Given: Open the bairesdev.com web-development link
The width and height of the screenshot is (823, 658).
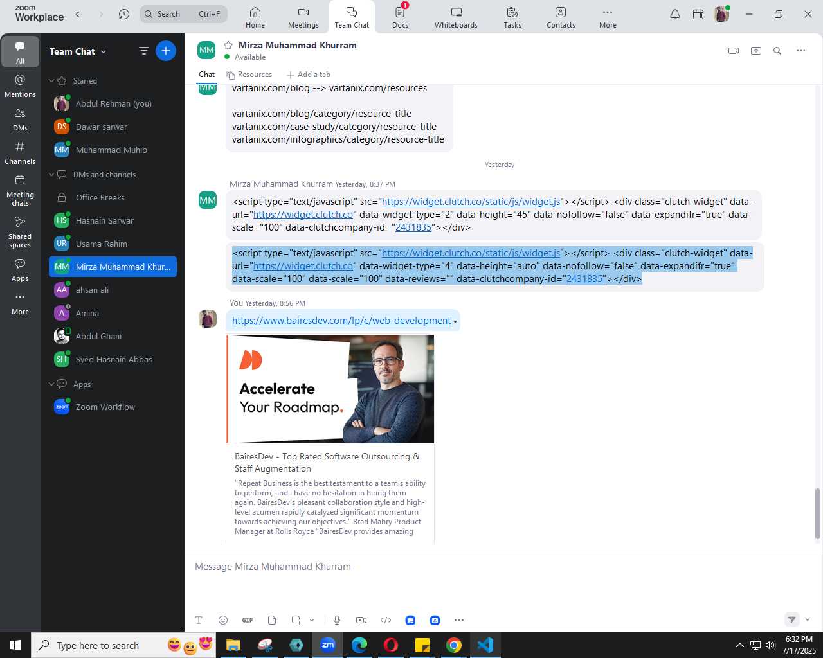Looking at the screenshot, I should (x=341, y=321).
